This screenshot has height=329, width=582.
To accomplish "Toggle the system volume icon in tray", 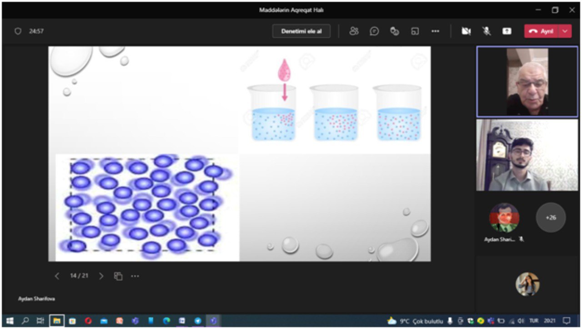I will tap(521, 321).
